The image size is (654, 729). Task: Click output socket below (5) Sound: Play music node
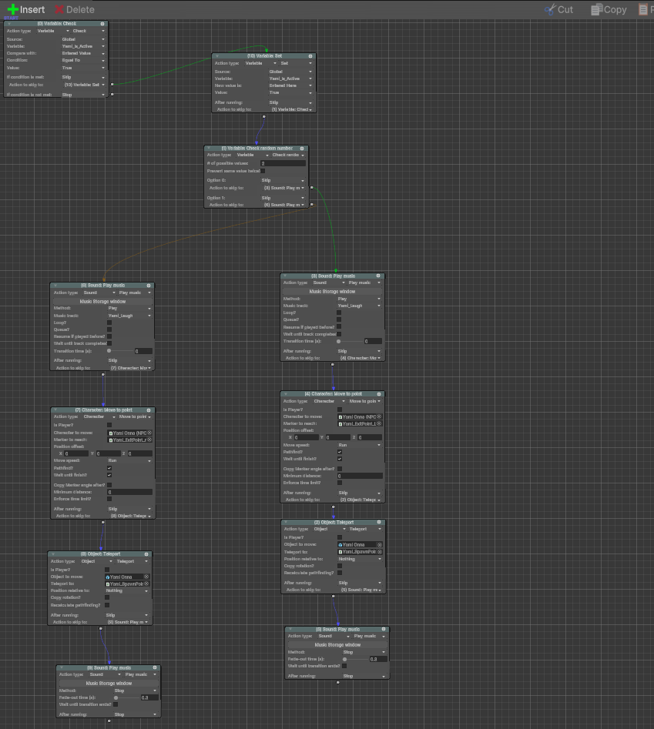[337, 683]
